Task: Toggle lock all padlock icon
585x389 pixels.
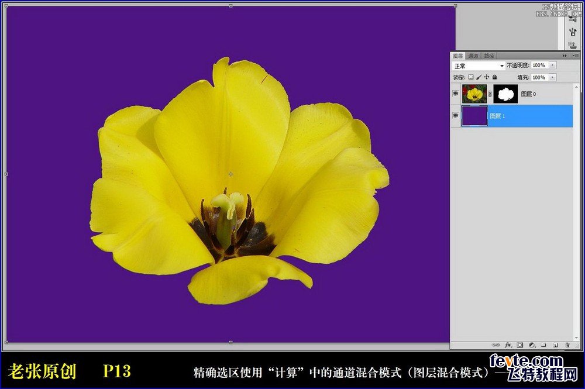Action: coord(495,77)
